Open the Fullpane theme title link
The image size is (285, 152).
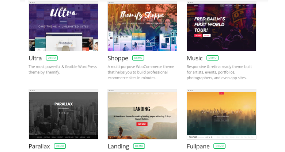pyautogui.click(x=198, y=147)
